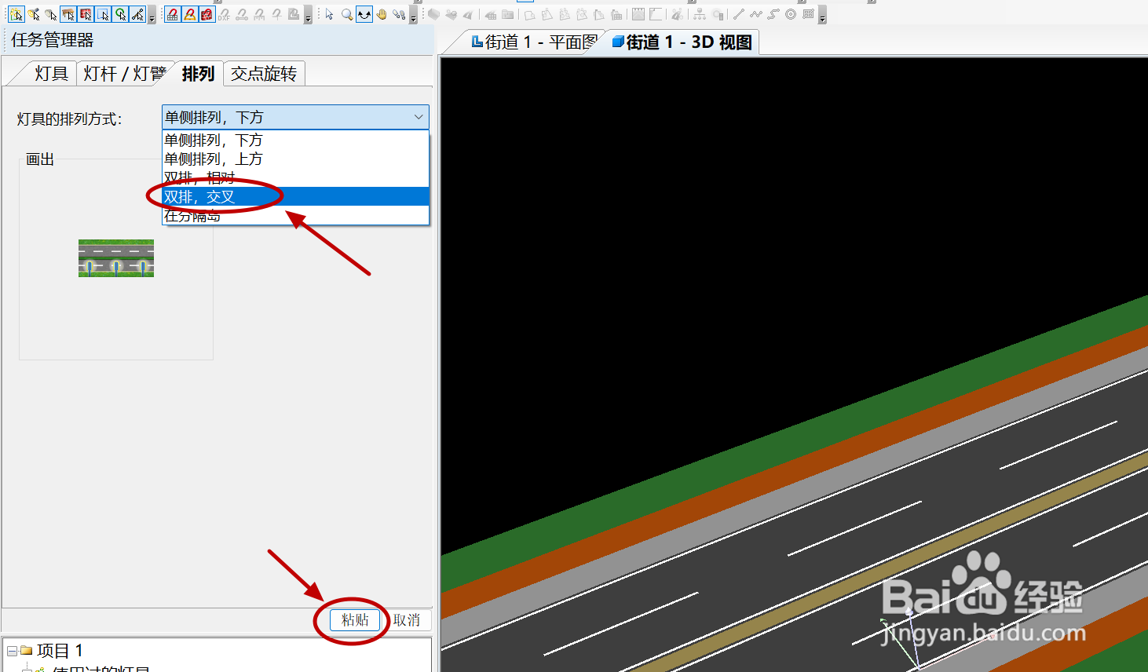Select the concentric circle arrangement tool
This screenshot has height=672, width=1148.
tap(790, 14)
